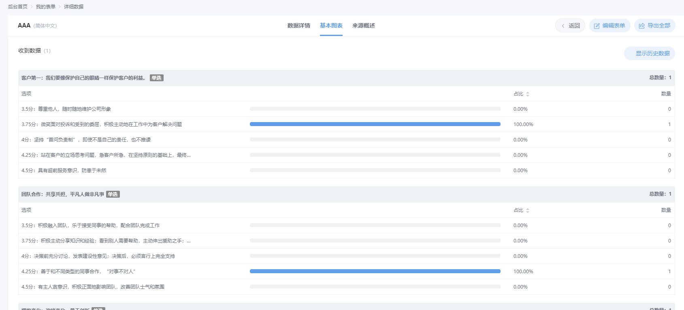The image size is (684, 310).
Task: Click the export icon in 导出全部
Action: (641, 26)
